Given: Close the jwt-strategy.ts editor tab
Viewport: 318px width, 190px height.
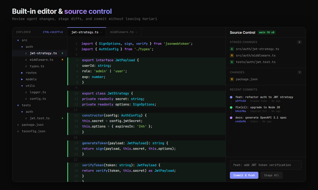Looking at the screenshot, I should [x=101, y=32].
